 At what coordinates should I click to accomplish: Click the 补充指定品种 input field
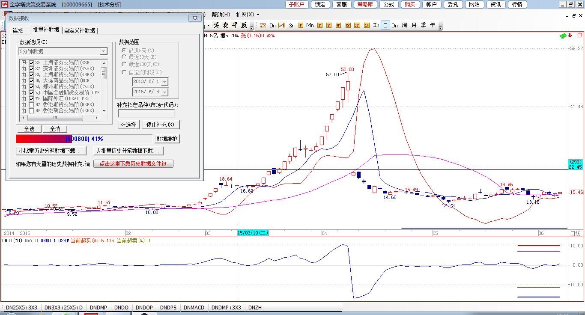pyautogui.click(x=146, y=114)
